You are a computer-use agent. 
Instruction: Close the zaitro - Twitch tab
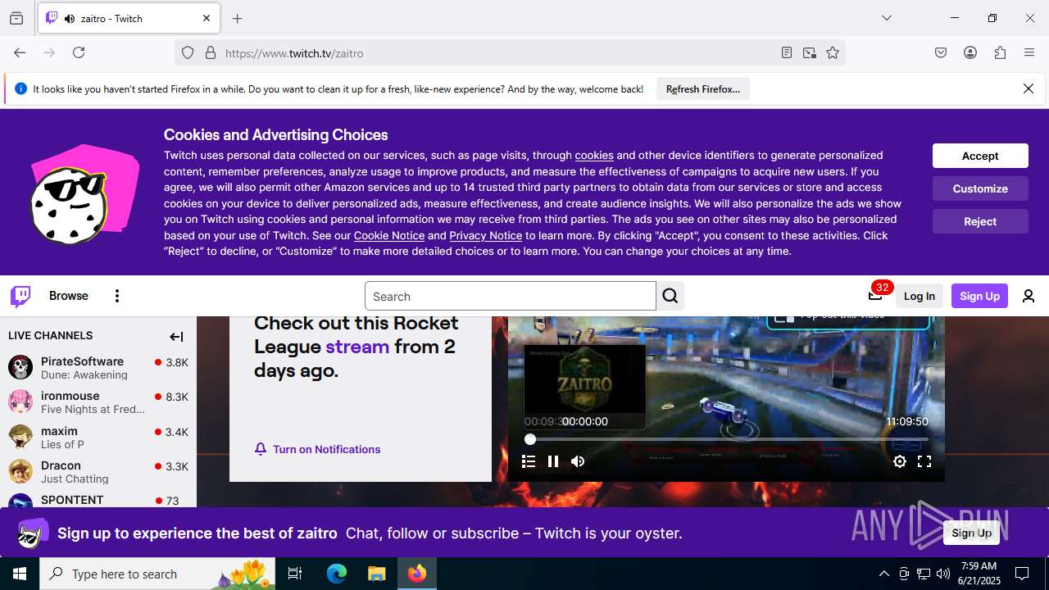(207, 18)
